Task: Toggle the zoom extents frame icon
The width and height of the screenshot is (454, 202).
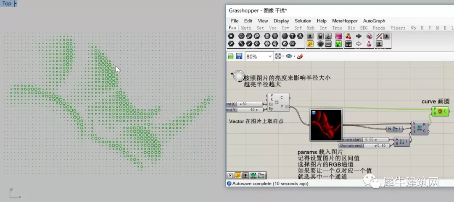Action: (278, 56)
